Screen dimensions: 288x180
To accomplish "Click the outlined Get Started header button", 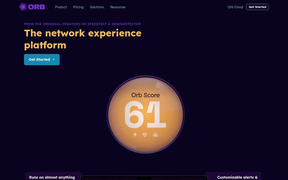I will pos(257,7).
